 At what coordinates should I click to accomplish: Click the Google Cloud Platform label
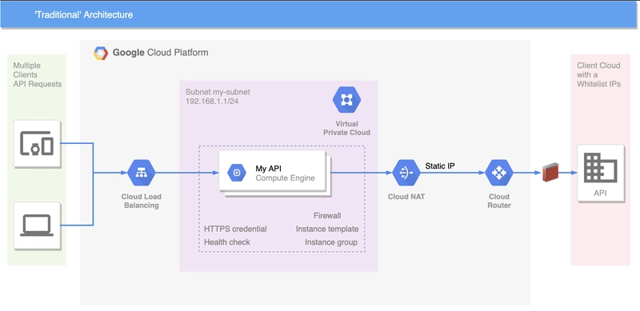coord(161,53)
